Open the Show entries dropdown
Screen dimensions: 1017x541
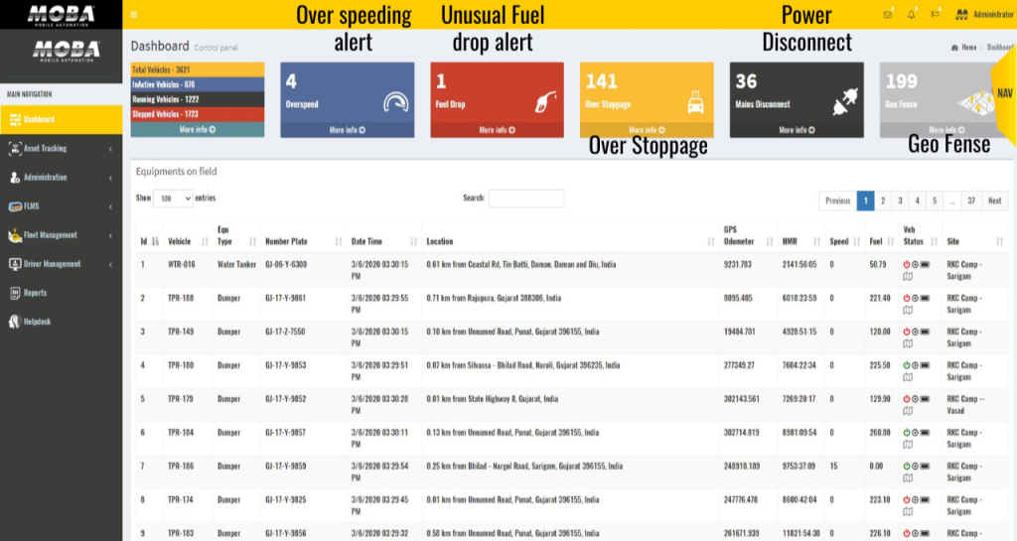point(174,199)
